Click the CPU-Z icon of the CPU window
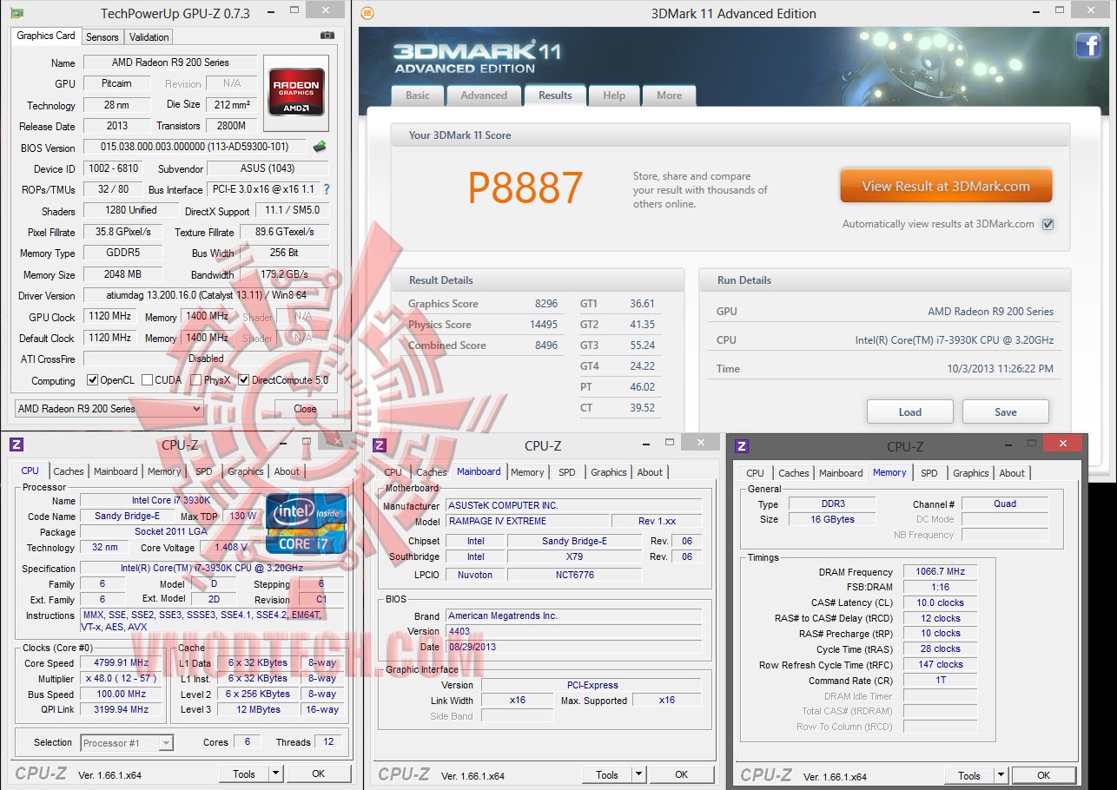Image resolution: width=1117 pixels, height=790 pixels. coord(17,444)
